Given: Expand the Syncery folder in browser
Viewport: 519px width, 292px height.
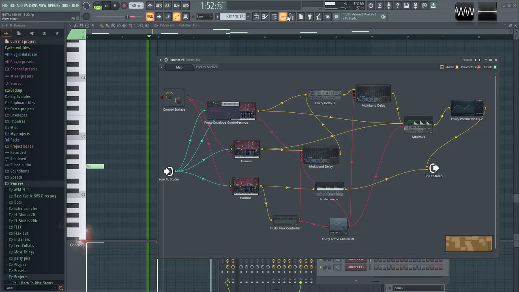Looking at the screenshot, I should tap(17, 184).
